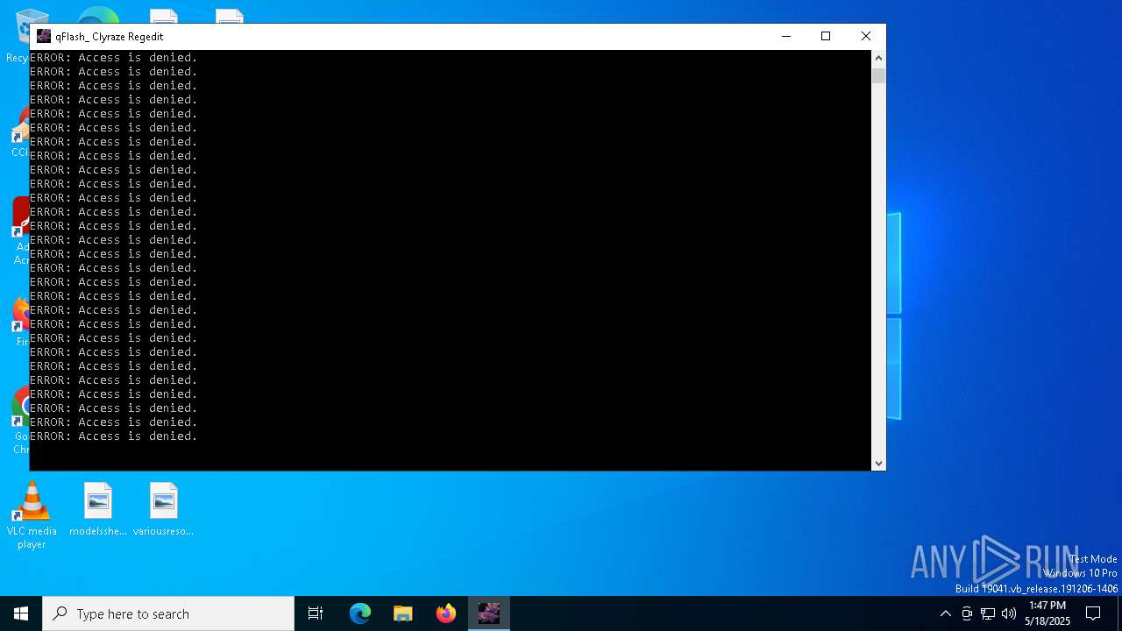Click the console vertical scrollbar thumb
This screenshot has width=1122, height=631.
(x=878, y=75)
